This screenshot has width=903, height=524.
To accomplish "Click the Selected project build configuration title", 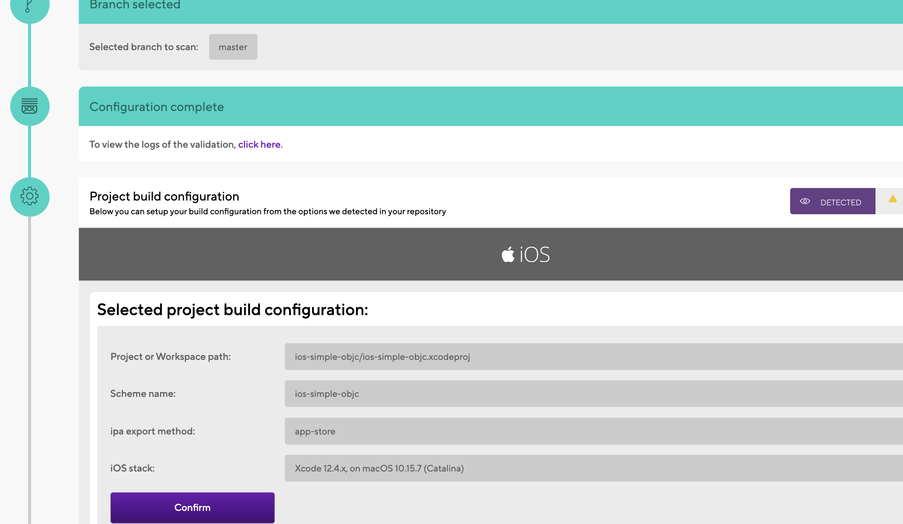I will [x=232, y=310].
